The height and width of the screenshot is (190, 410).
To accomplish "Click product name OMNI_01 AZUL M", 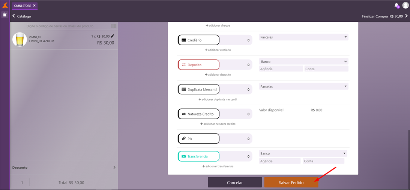I will click(42, 41).
